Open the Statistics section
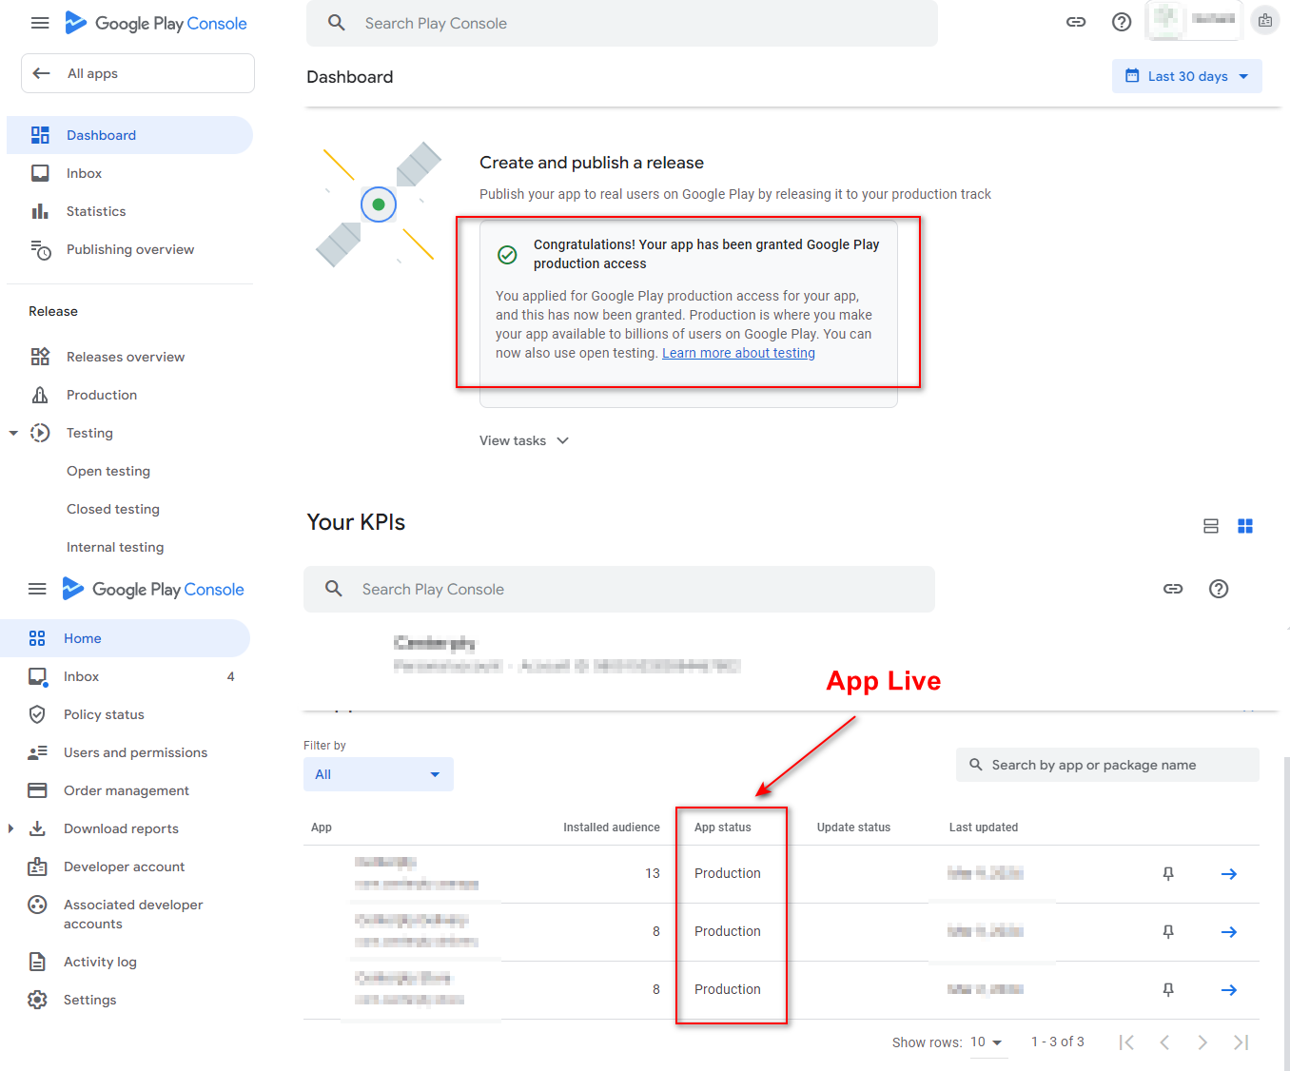The image size is (1290, 1071). coord(96,210)
